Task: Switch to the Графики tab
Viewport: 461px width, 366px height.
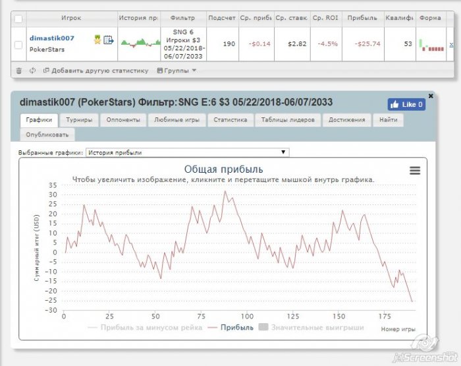Action: click(39, 120)
